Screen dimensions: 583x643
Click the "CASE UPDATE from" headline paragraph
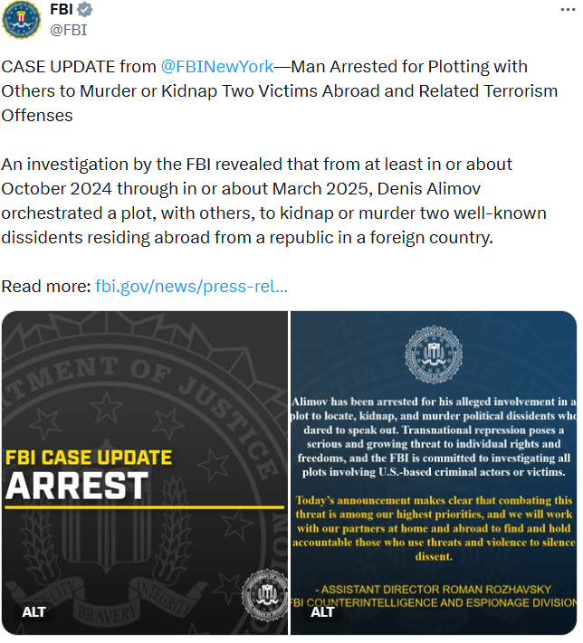coord(272,91)
